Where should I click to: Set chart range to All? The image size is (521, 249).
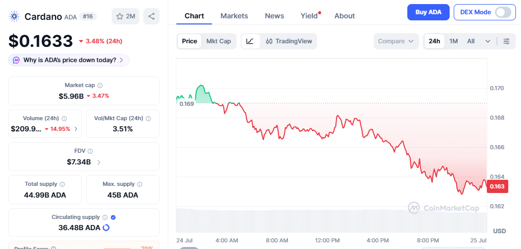pos(471,41)
